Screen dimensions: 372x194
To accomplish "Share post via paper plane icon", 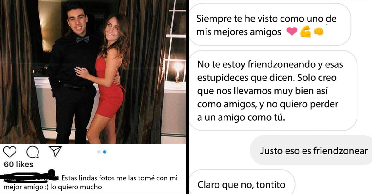I will point(55,152).
